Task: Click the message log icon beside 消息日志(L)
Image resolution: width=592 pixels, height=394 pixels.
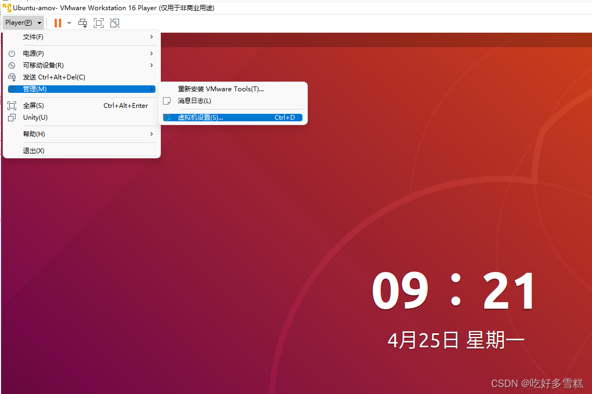Action: point(167,100)
